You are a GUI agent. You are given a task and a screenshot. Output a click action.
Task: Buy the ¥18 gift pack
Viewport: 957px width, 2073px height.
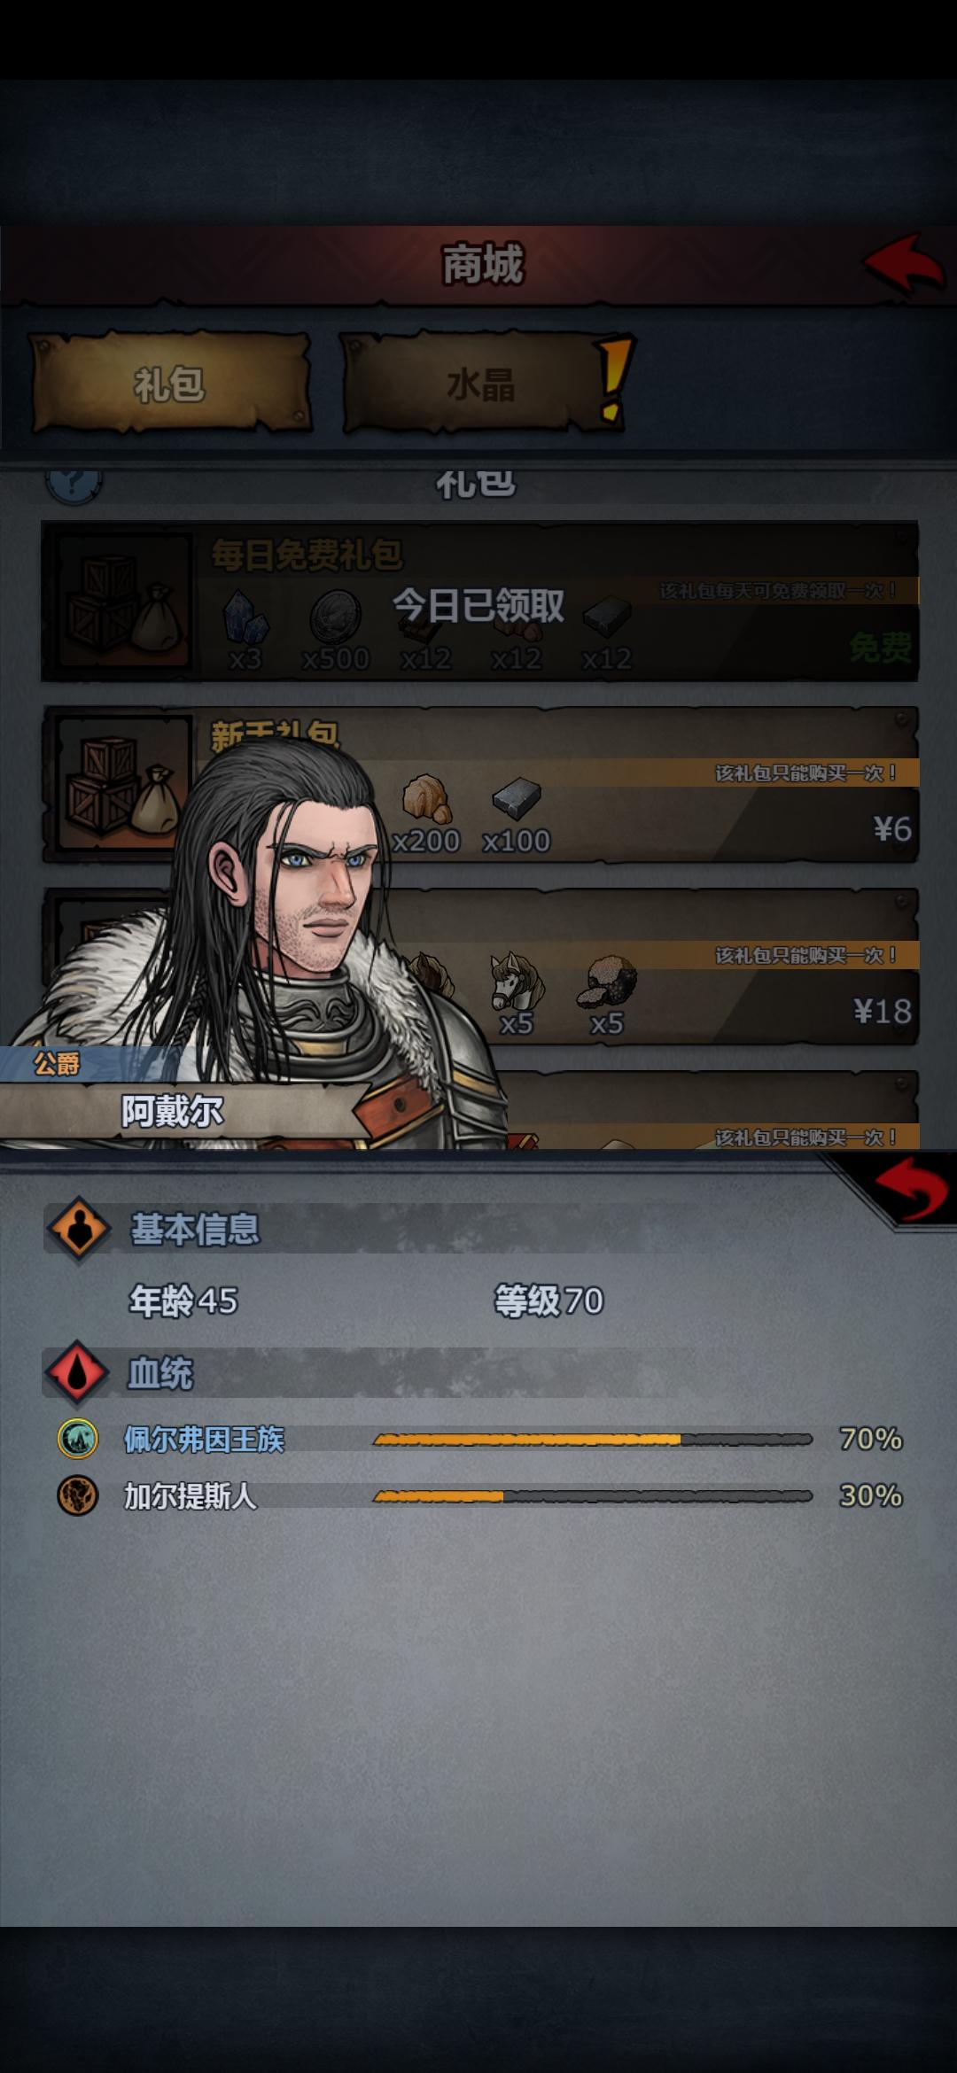tap(479, 967)
